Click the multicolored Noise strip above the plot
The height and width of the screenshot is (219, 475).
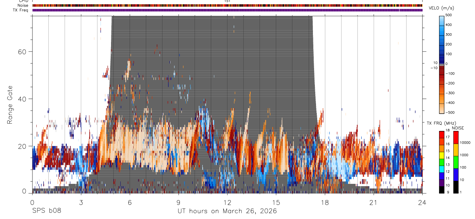tap(227, 5)
